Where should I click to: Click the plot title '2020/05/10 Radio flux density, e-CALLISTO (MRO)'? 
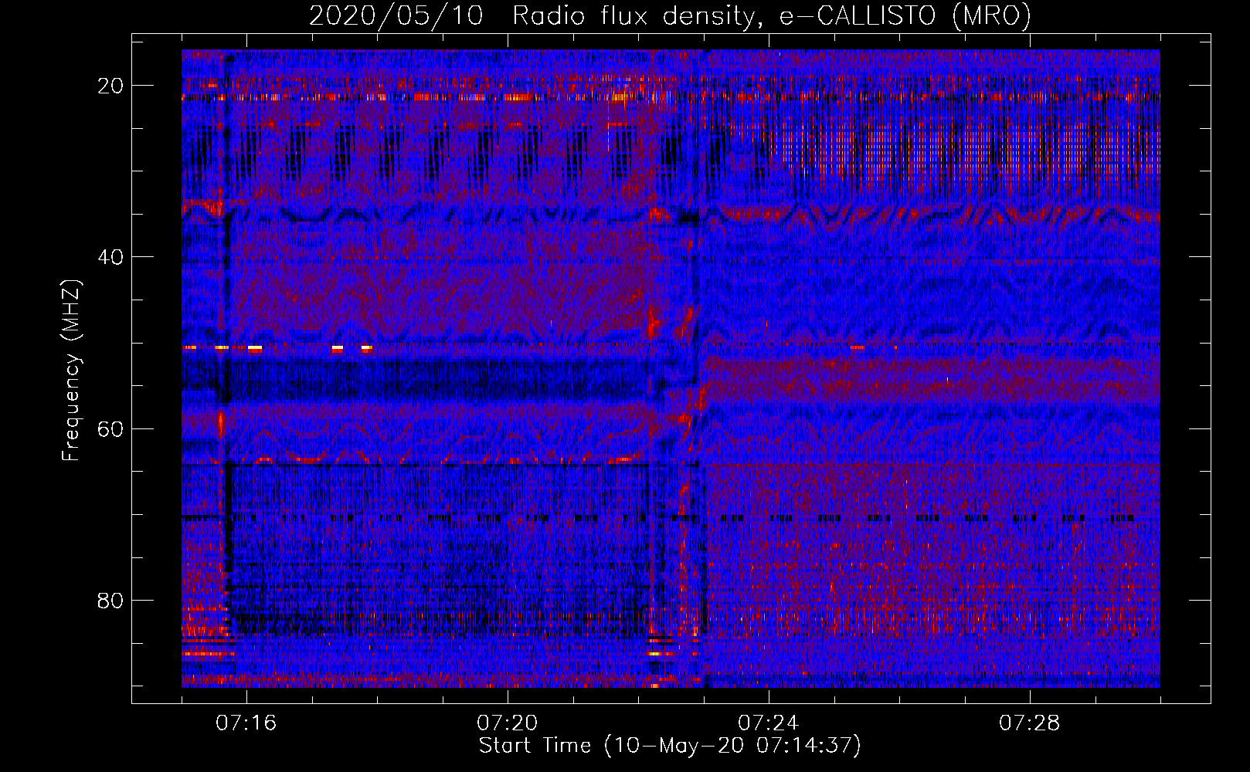click(671, 15)
